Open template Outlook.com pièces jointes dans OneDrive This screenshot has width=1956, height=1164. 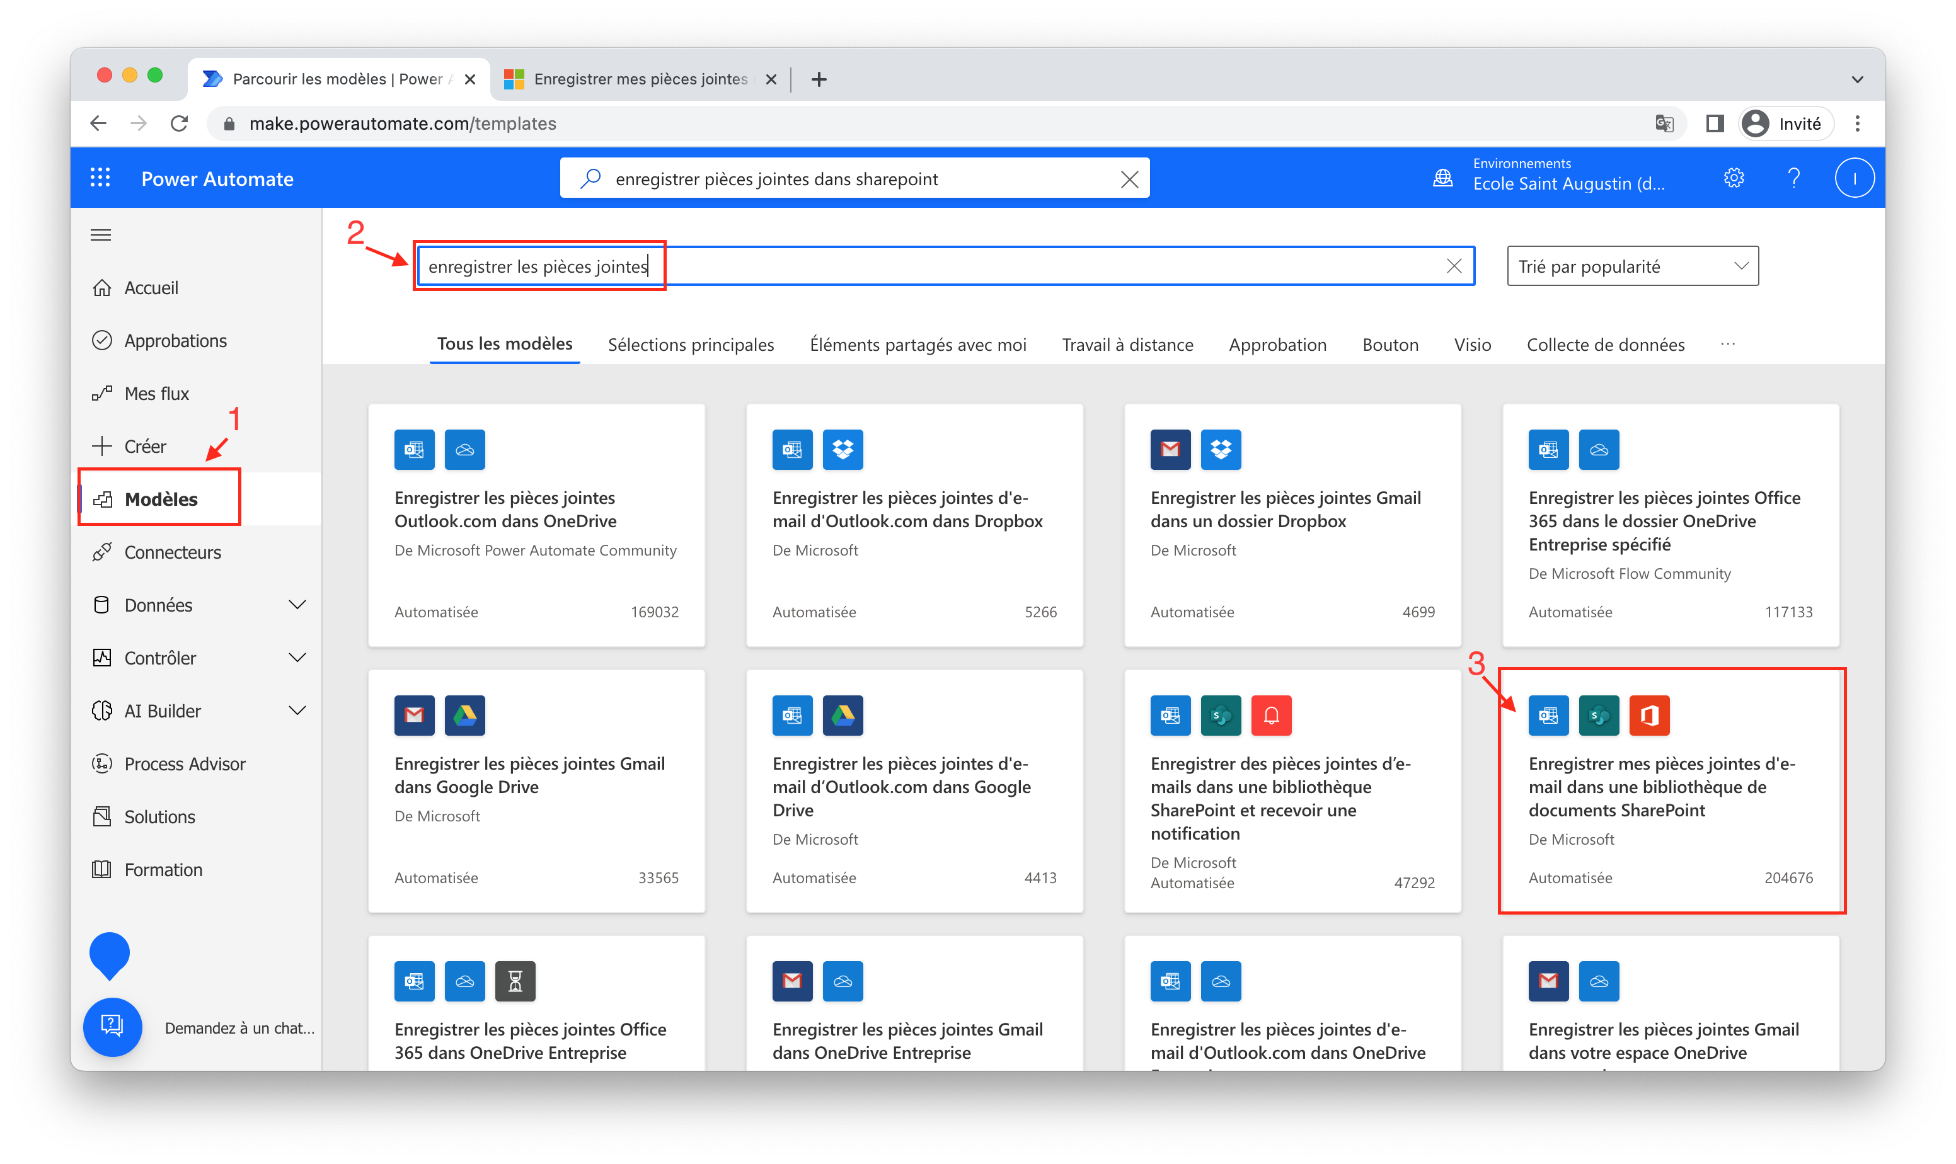pyautogui.click(x=536, y=525)
